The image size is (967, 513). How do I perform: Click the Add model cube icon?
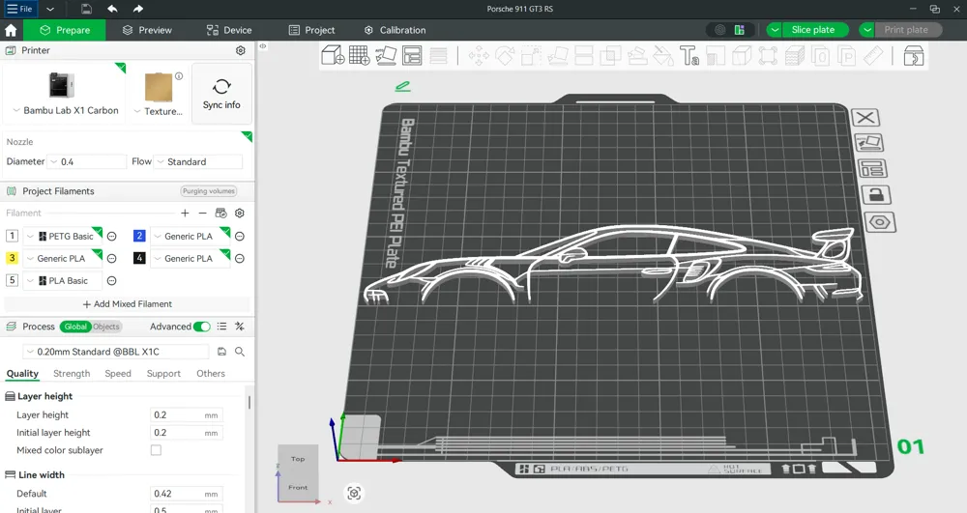[x=333, y=55]
